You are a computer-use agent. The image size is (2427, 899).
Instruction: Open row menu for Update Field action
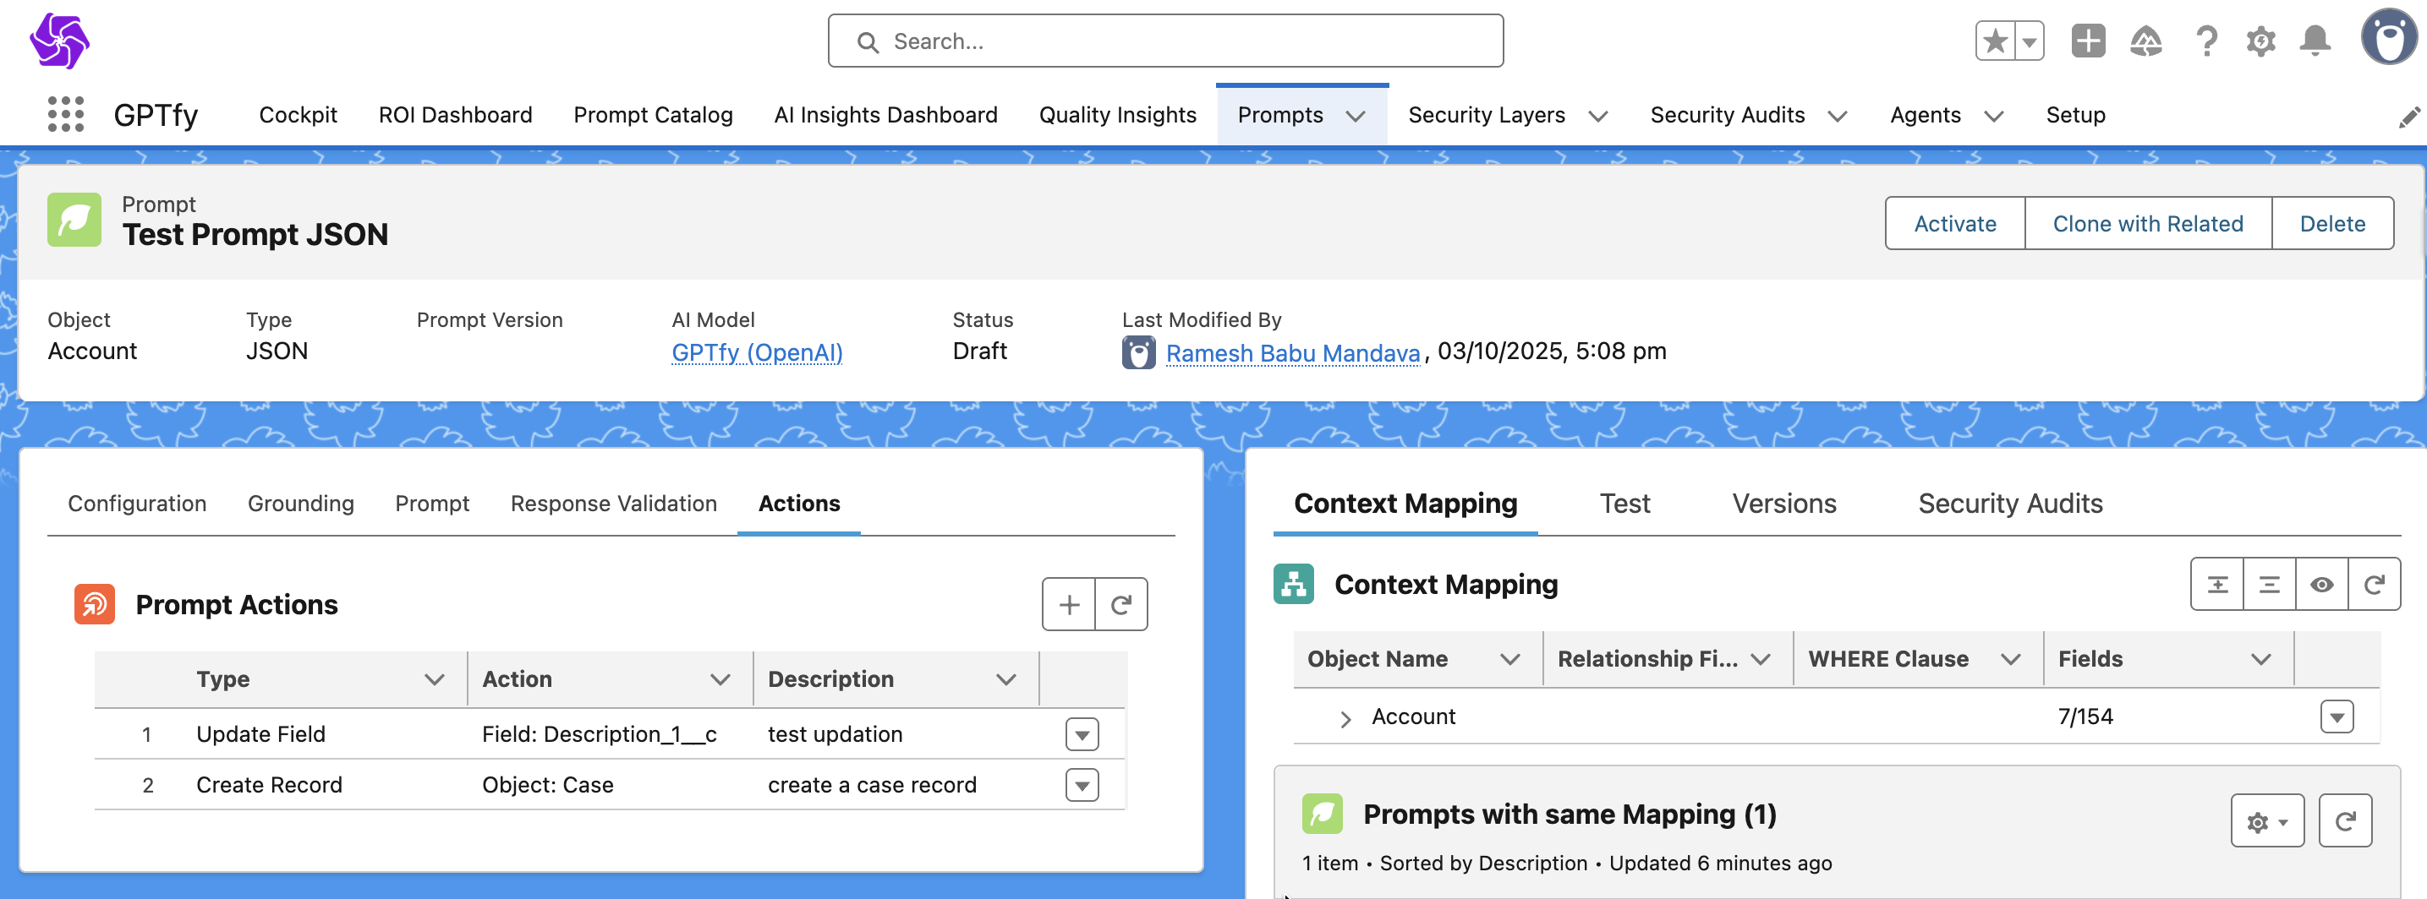click(x=1082, y=734)
